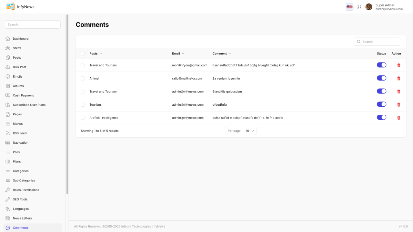Tick the select-all checkbox in table header
The image size is (413, 232).
click(83, 53)
